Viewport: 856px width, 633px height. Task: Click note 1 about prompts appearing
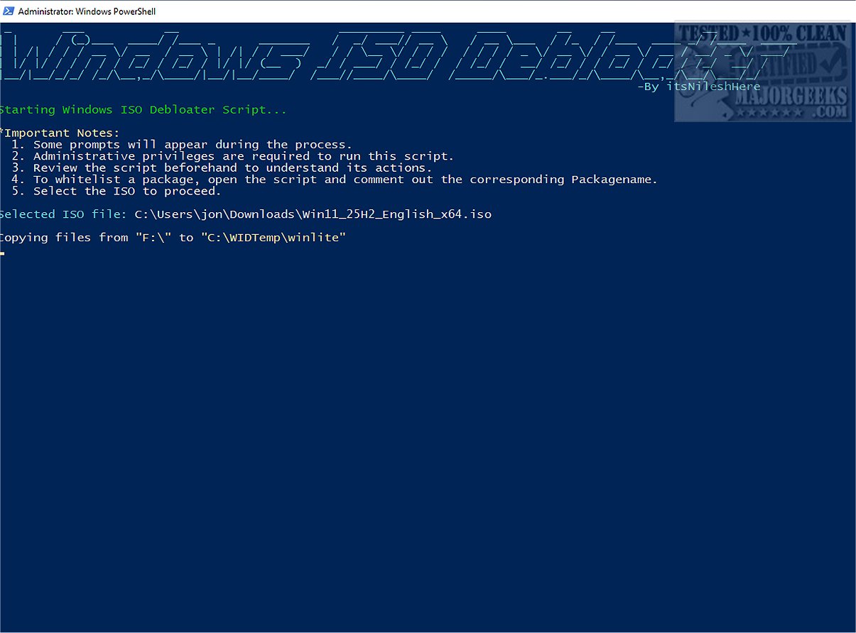click(182, 145)
